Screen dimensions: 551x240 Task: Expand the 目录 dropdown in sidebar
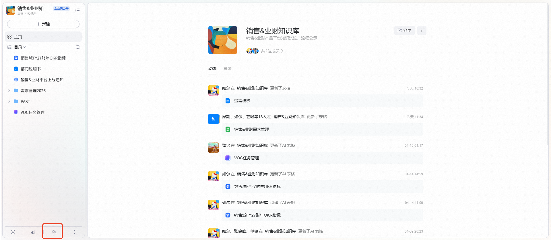point(20,47)
